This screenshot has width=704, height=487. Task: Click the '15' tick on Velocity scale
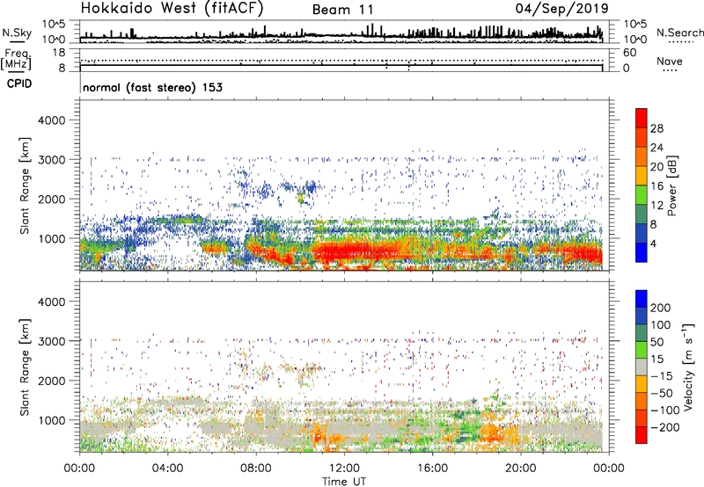click(x=656, y=360)
